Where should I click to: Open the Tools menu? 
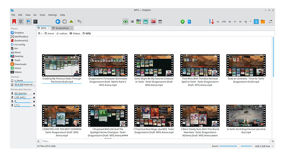43,15
